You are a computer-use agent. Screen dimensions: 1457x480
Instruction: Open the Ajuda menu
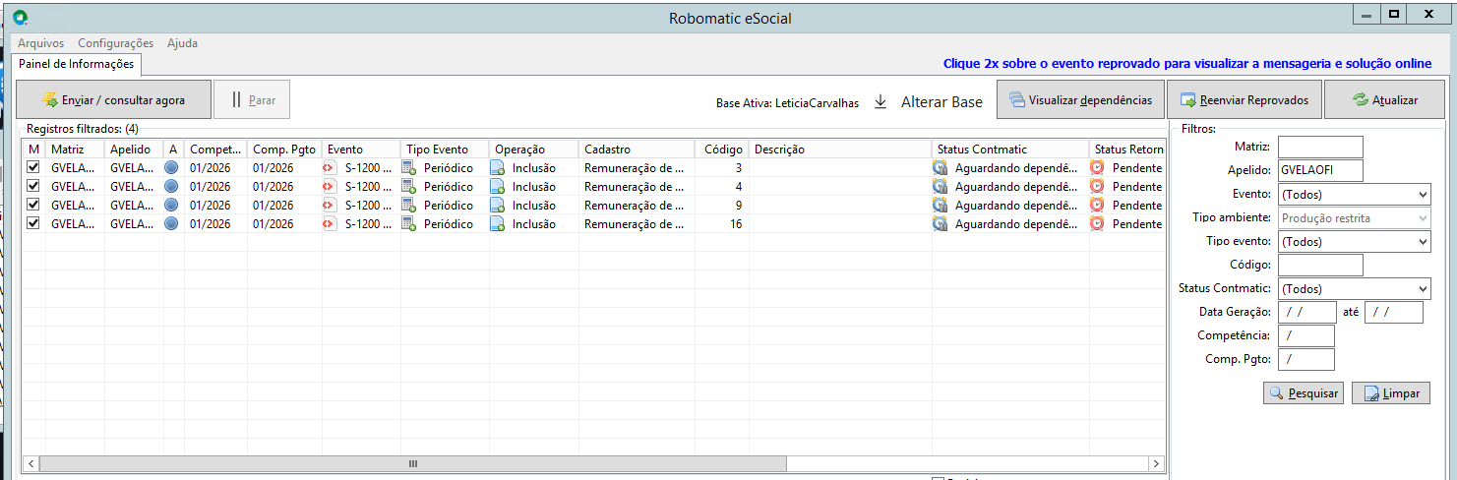coord(182,43)
